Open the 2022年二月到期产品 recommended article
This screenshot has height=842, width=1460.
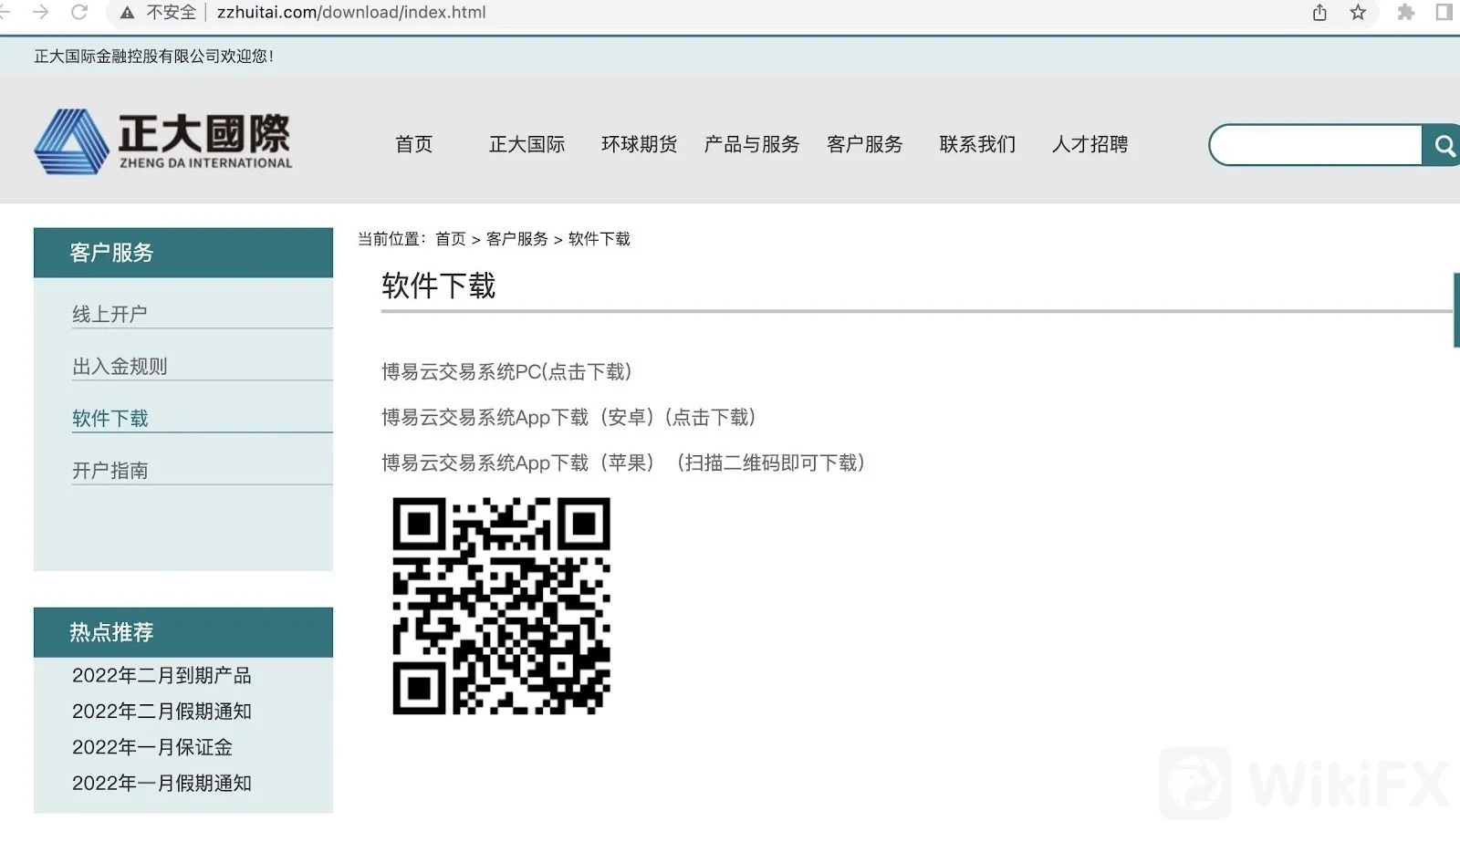click(x=162, y=675)
